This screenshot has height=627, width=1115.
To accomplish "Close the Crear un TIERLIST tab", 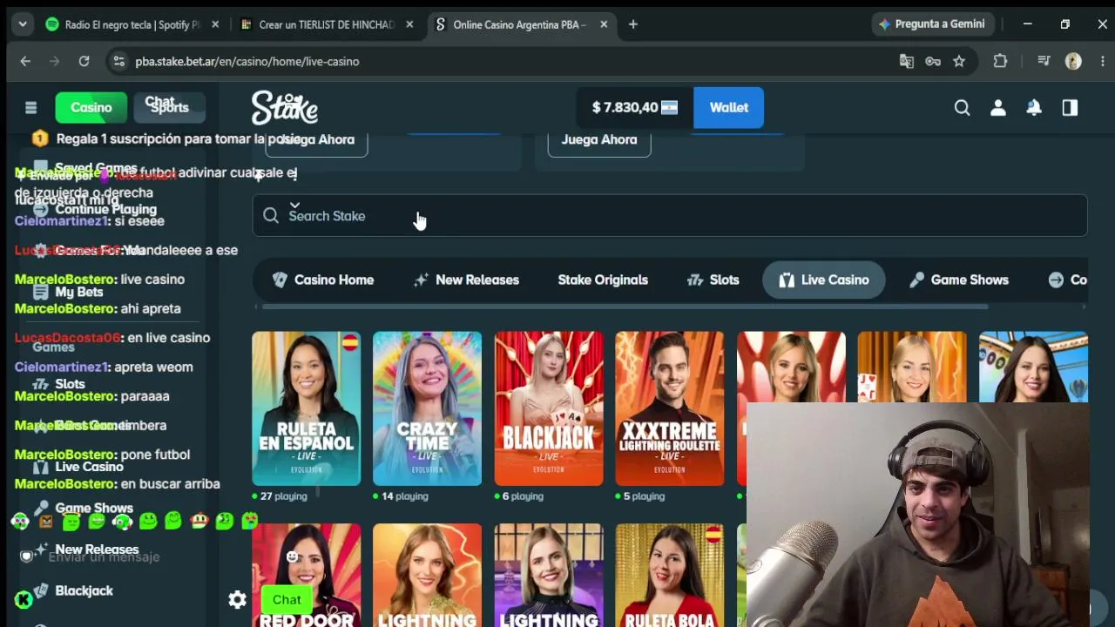I will 409,24.
